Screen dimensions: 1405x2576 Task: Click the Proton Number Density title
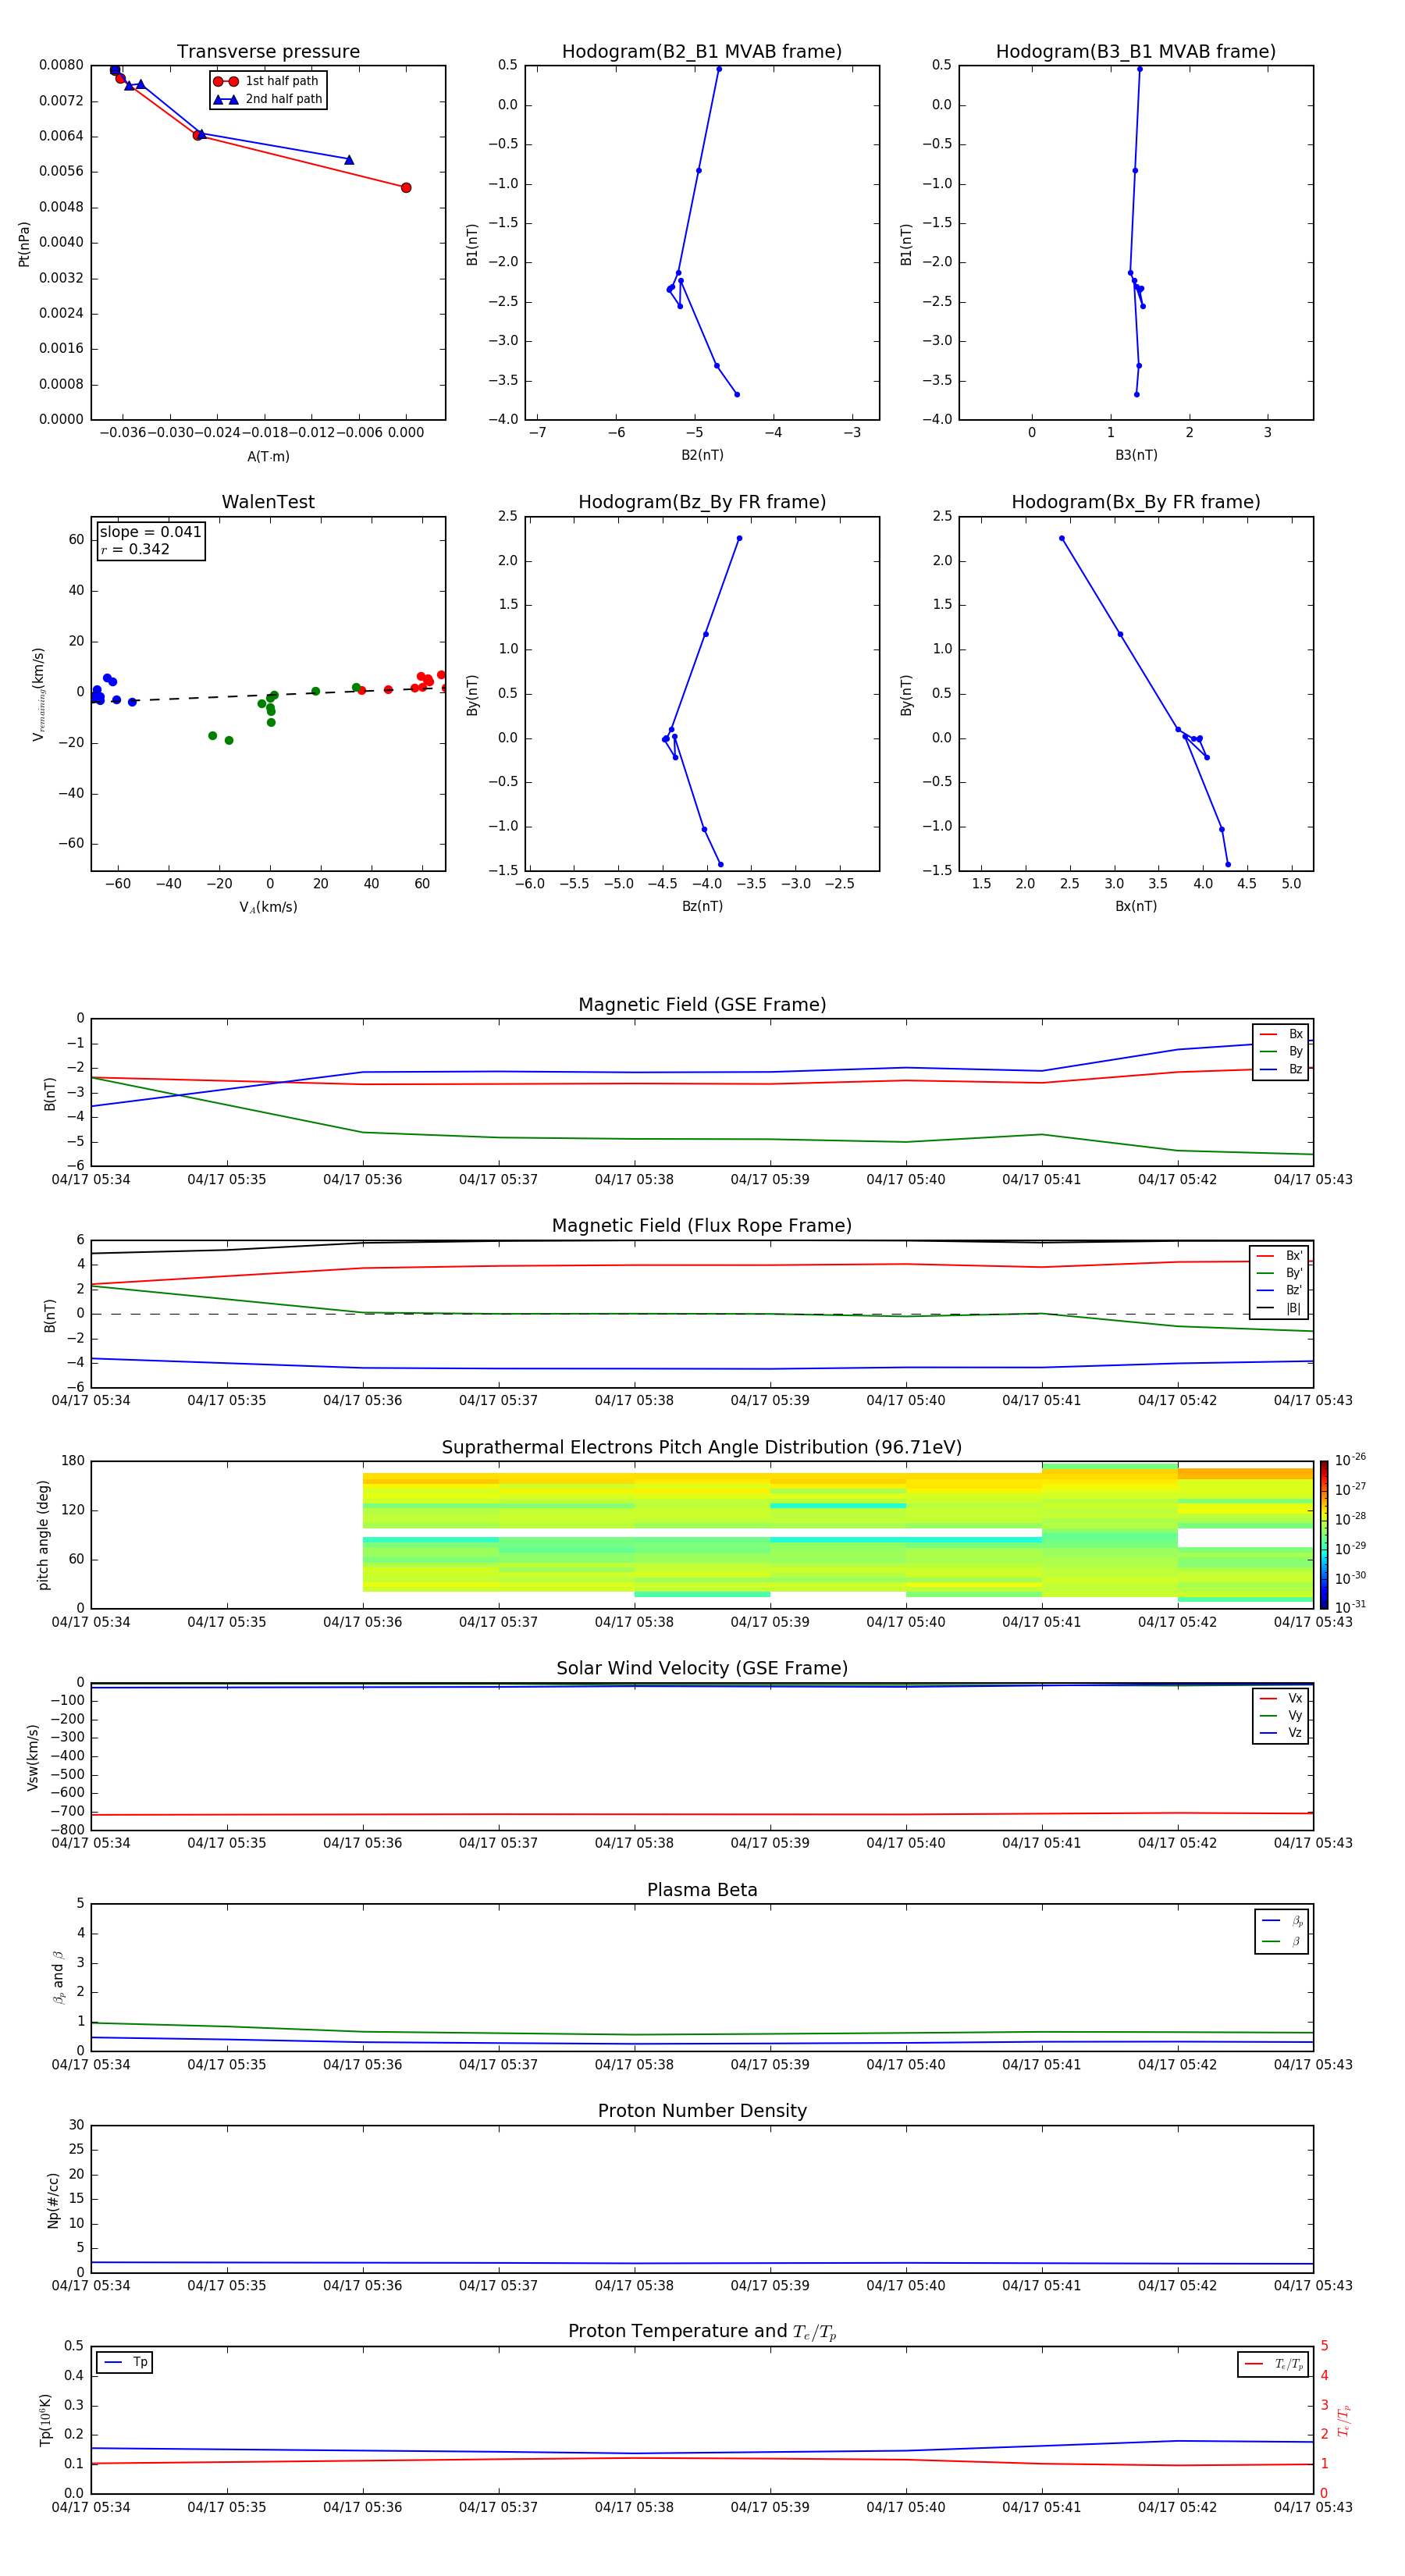point(701,2111)
